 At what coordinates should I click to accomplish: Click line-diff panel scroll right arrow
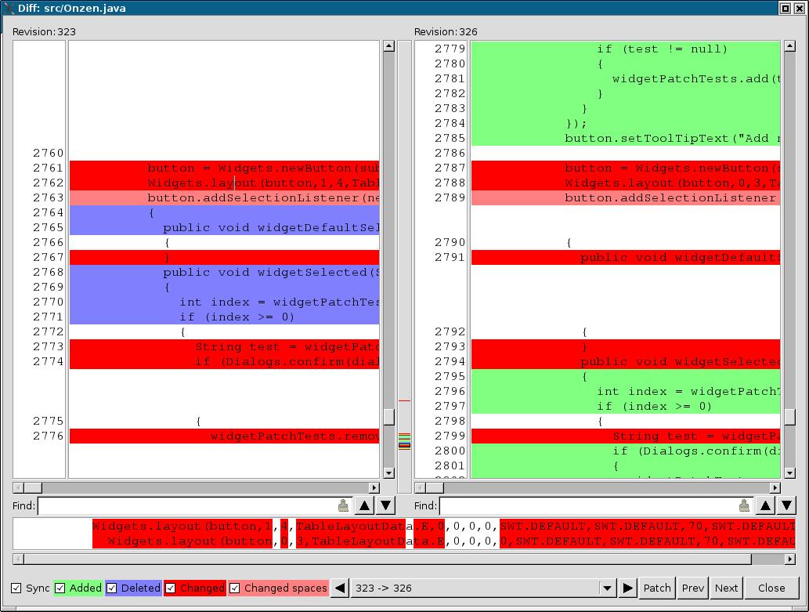[x=790, y=559]
